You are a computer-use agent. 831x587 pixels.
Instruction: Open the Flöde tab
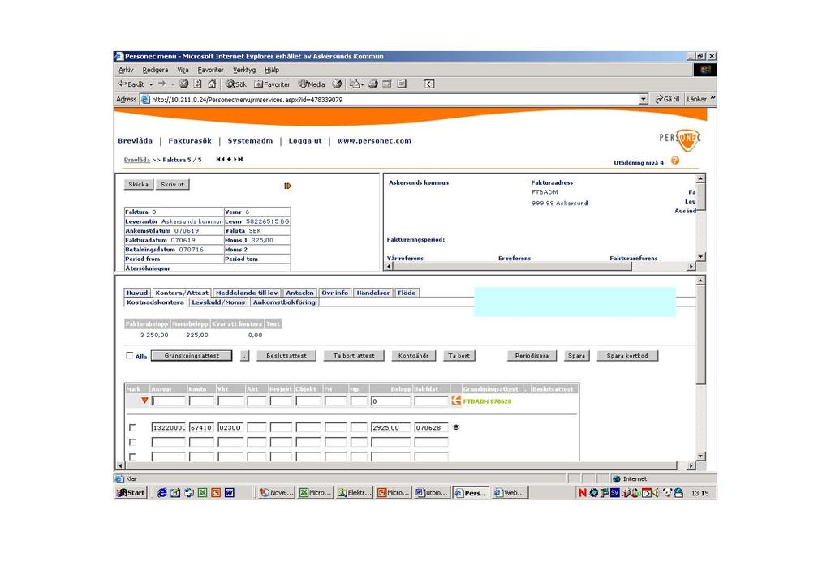click(407, 293)
